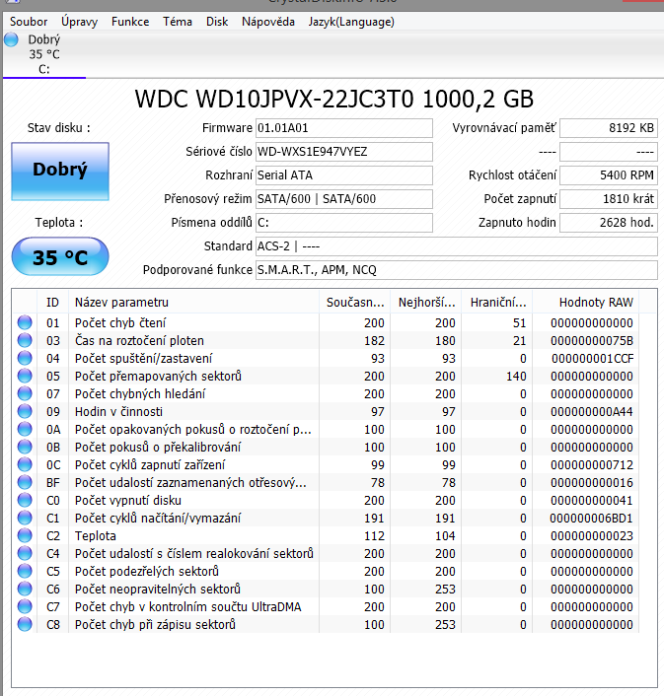Click status orb for ID C1 načítání/vymazání
664x696 pixels.
coord(25,518)
